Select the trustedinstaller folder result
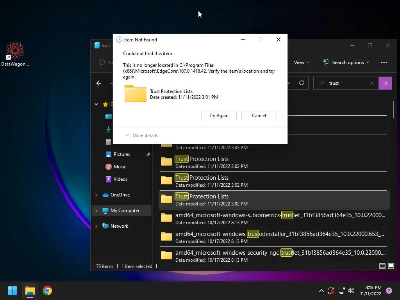Image resolution: width=400 pixels, height=300 pixels. pos(275,237)
